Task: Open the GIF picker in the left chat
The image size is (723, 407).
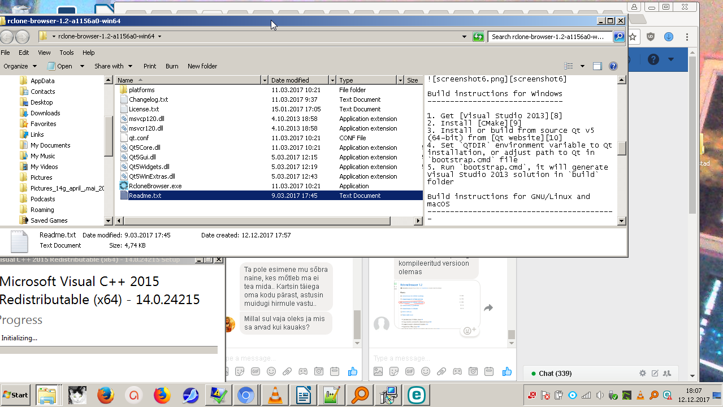Action: [x=256, y=371]
